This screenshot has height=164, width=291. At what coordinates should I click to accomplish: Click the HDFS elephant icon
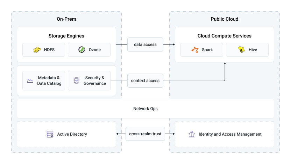pyautogui.click(x=37, y=50)
